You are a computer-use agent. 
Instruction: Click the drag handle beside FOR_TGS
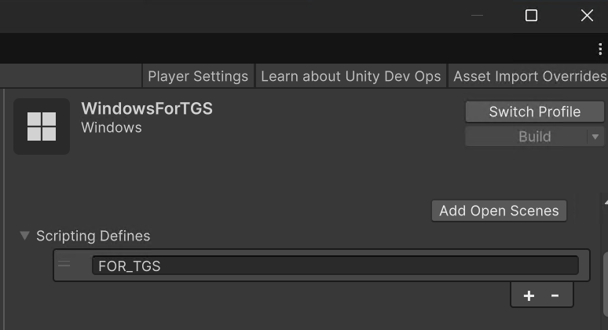[64, 265]
